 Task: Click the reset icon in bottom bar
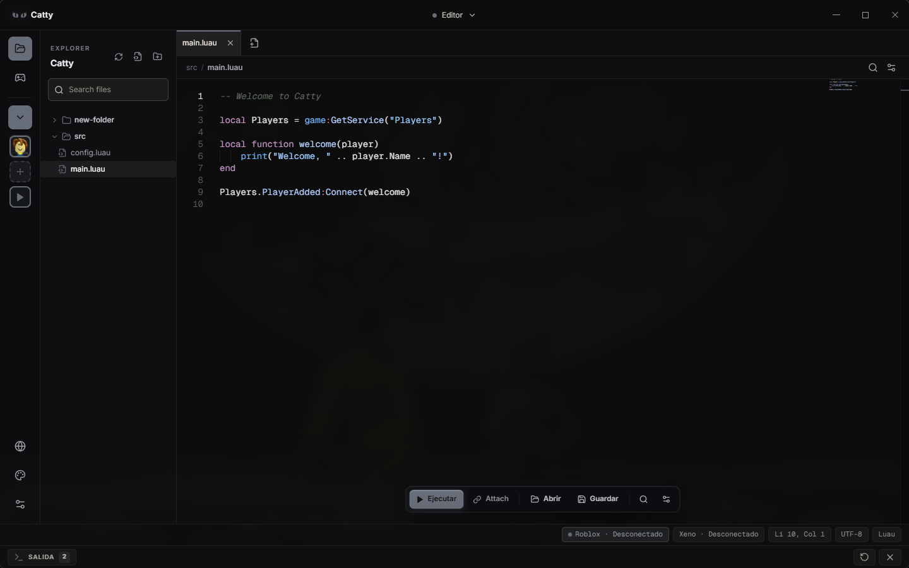(x=864, y=557)
